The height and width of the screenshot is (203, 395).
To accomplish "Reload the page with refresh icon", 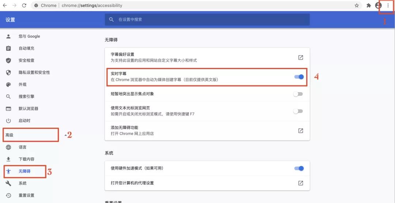I will pos(24,5).
